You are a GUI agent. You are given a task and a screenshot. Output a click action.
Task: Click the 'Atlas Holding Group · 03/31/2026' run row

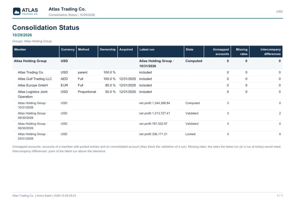tap(148, 136)
